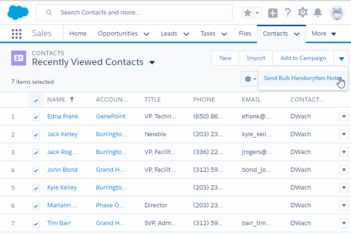Expand the Recently Viewed Contacts list picker
The height and width of the screenshot is (234, 351).
pyautogui.click(x=152, y=63)
